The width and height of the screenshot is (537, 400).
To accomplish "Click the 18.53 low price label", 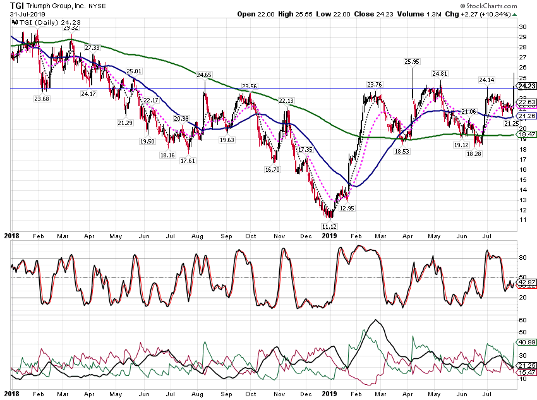I will click(402, 151).
